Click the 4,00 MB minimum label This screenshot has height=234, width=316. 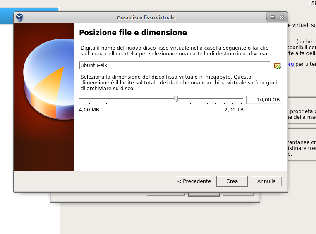[x=89, y=109]
